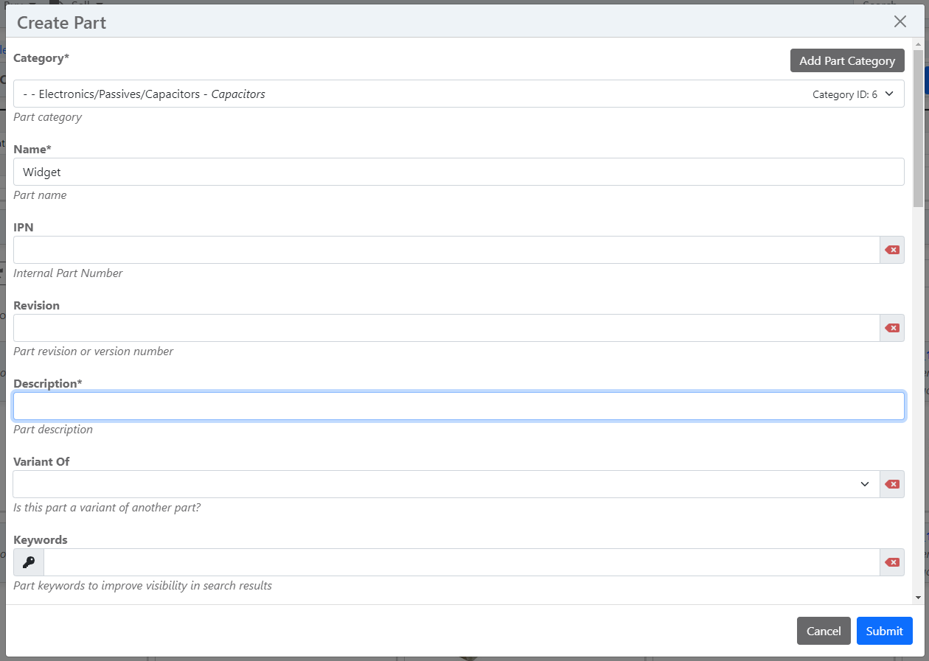Select the Revision input field
929x661 pixels.
446,328
